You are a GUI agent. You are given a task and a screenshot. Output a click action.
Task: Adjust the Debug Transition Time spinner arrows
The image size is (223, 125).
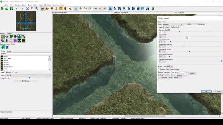coord(186,72)
